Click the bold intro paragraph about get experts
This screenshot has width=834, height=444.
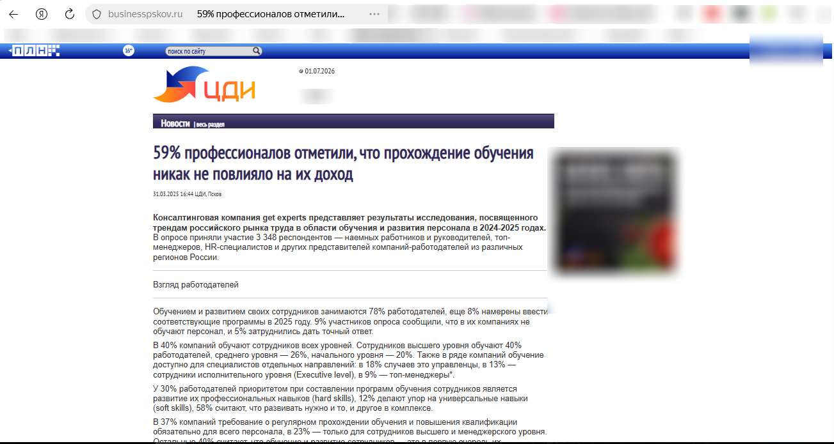tap(349, 222)
